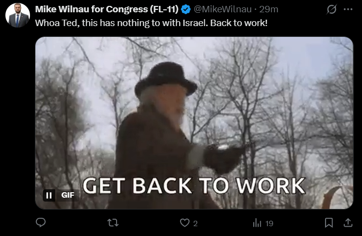Repost using the arrows icon
The image size is (362, 236).
tap(113, 223)
